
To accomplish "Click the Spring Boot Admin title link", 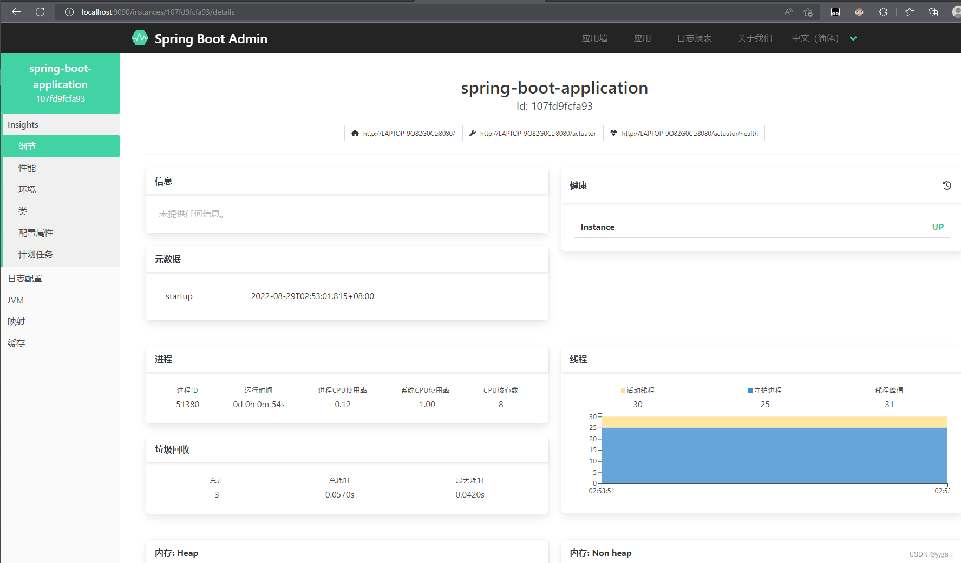I will 211,38.
